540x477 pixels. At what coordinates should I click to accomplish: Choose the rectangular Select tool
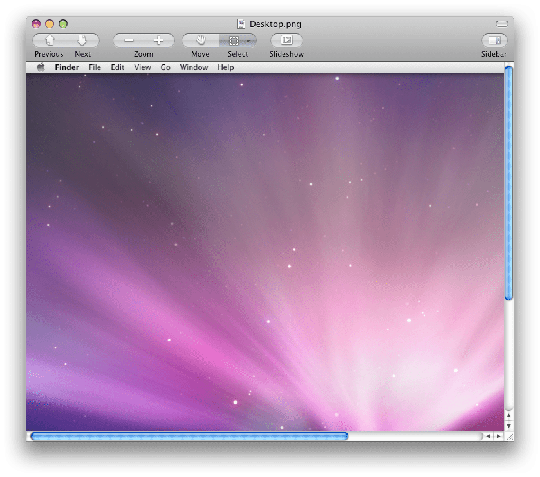click(233, 40)
